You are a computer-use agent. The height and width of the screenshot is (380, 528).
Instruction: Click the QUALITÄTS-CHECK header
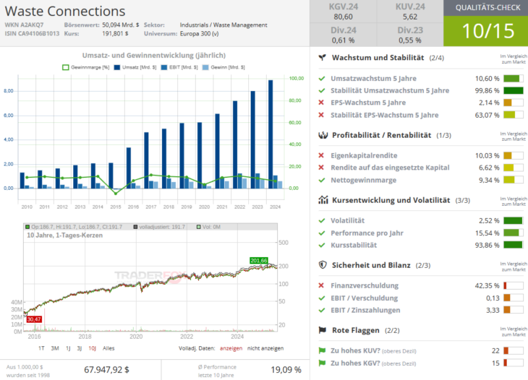point(486,8)
